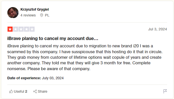
Task: Click the thumbs-up Useful icon
Action: click(11, 91)
